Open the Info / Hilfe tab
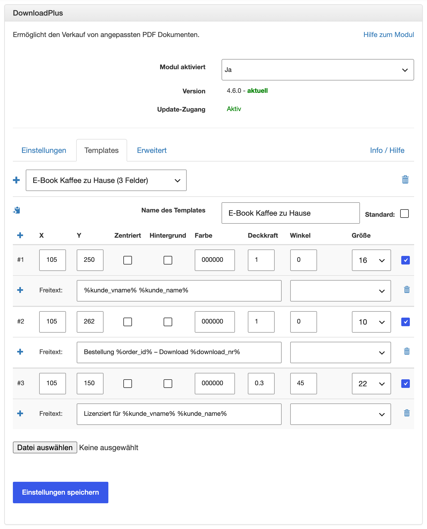The width and height of the screenshot is (427, 529). [x=387, y=150]
